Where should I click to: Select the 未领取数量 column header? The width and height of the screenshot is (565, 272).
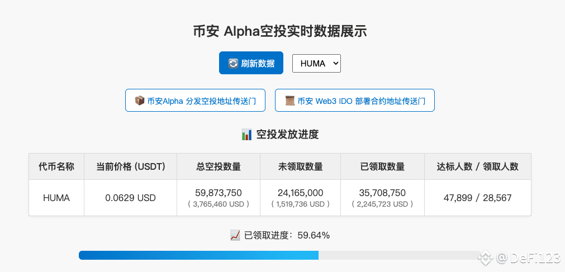300,166
